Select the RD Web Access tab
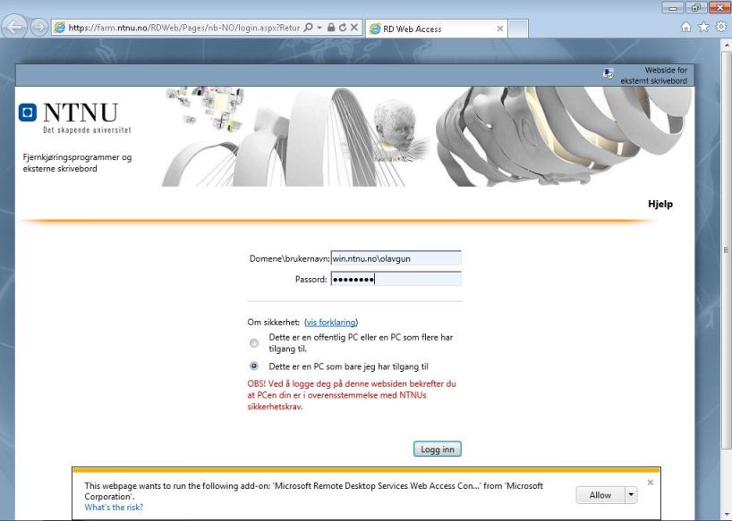The width and height of the screenshot is (732, 521). pos(436,29)
